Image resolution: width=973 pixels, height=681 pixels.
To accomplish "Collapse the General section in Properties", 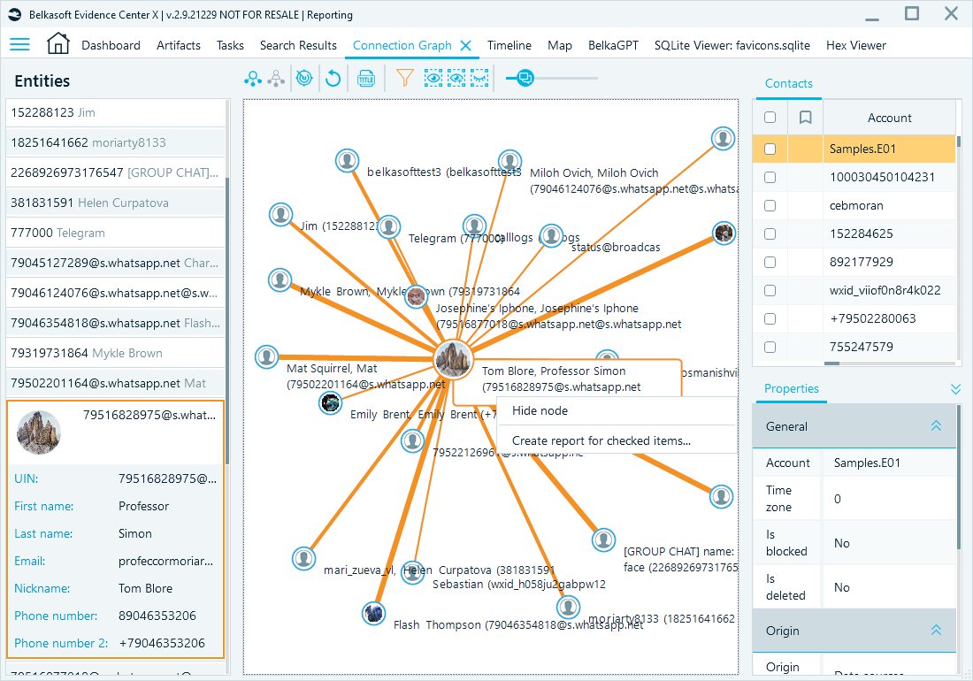I will [936, 425].
